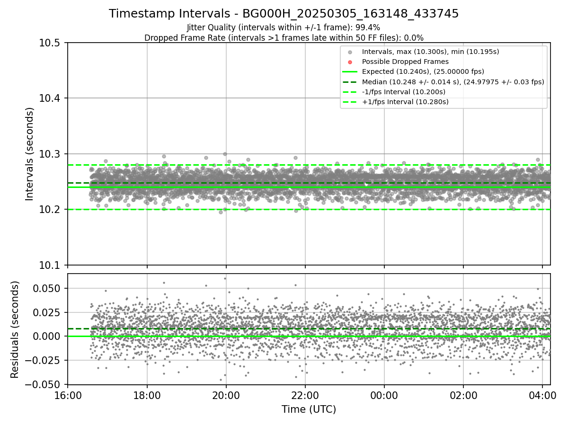
Task: Click the Median dashed-line legend entry
Action: click(x=443, y=82)
